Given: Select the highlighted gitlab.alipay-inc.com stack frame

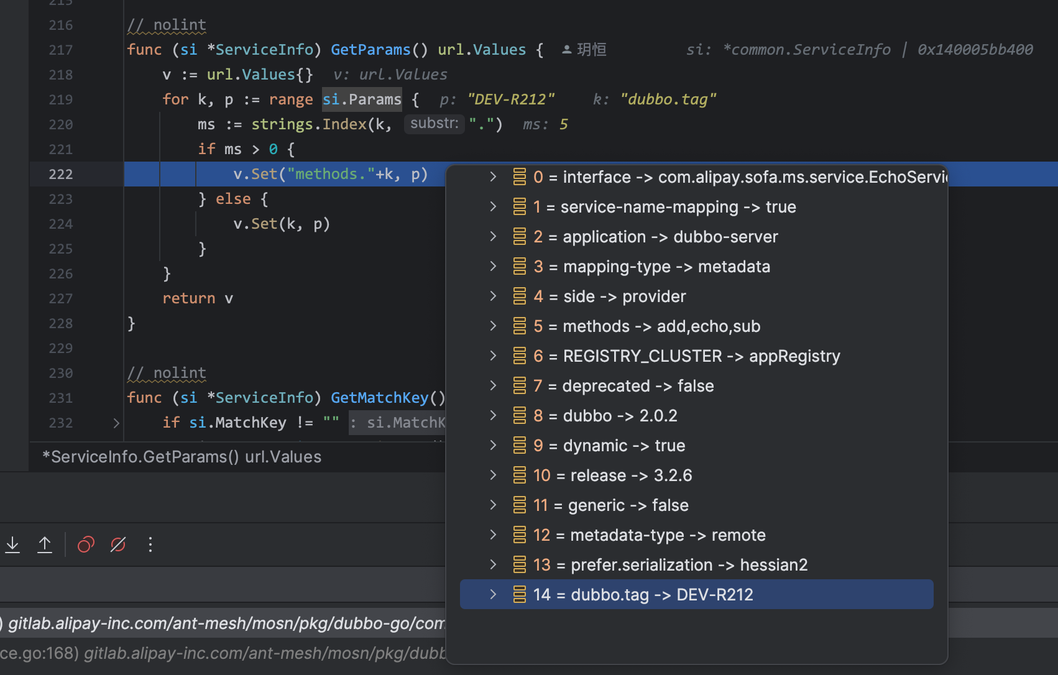Looking at the screenshot, I should tap(223, 623).
